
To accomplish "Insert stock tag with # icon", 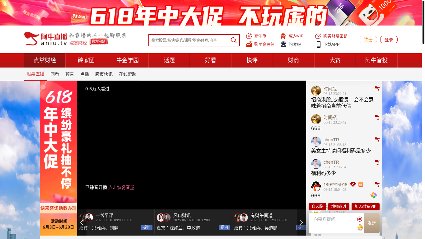I will [x=360, y=219].
